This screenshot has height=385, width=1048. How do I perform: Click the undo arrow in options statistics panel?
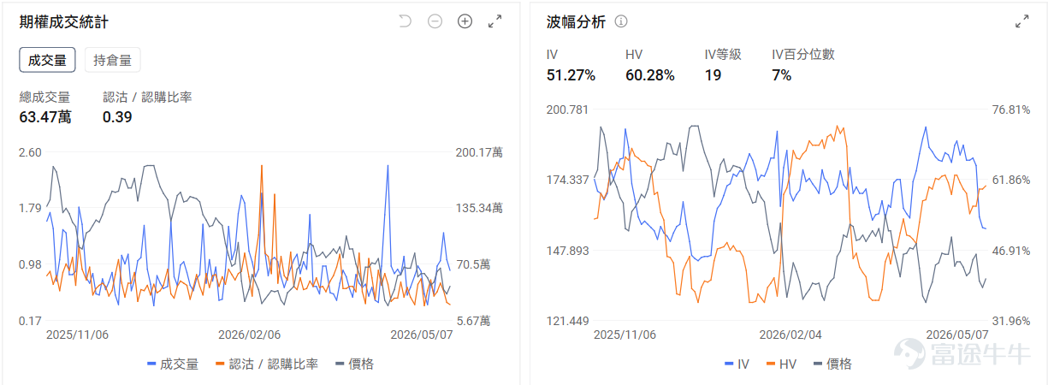[x=406, y=21]
